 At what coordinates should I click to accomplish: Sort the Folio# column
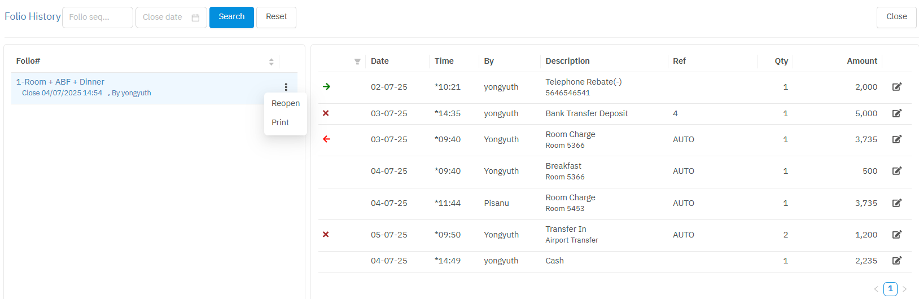click(272, 61)
